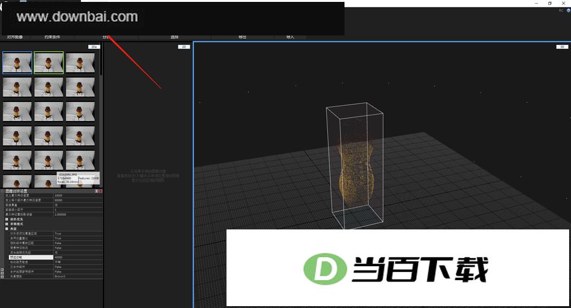Expand the 相机优先 settings group
This screenshot has width=571, height=308.
pos(6,219)
